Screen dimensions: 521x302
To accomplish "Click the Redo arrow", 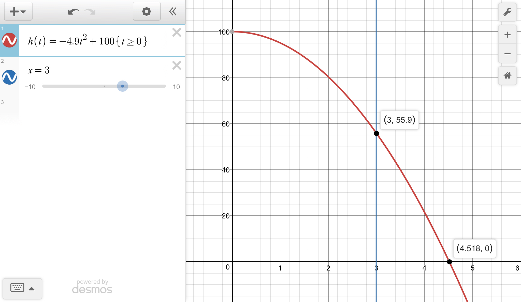I will pos(90,12).
